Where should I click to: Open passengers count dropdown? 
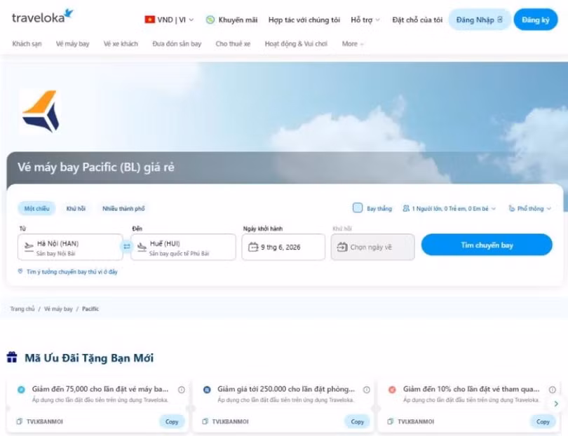point(449,209)
